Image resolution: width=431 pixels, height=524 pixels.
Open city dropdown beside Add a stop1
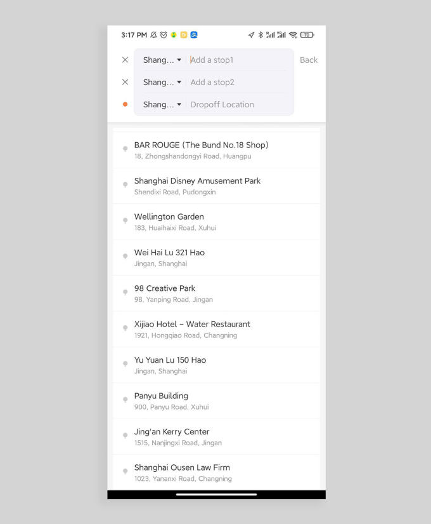(x=162, y=60)
